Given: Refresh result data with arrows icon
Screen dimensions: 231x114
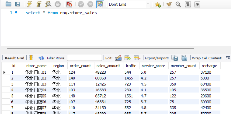Looking at the screenshot, I should coord(41,58).
